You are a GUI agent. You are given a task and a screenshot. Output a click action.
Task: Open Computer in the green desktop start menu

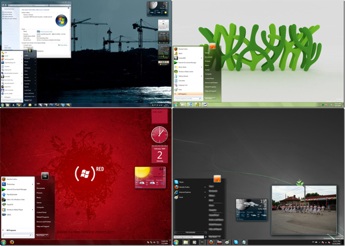pos(208,74)
